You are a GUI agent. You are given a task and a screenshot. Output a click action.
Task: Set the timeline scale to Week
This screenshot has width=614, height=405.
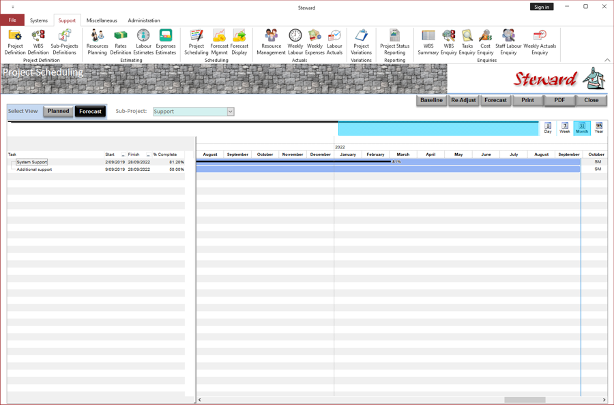point(565,128)
